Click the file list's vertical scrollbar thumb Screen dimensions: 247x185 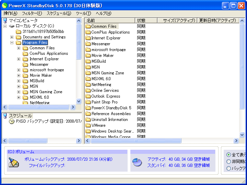(242, 67)
